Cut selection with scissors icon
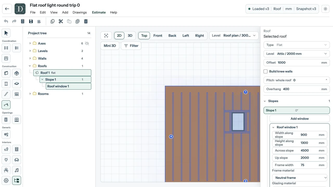Viewport: 333px width, 187px height. coord(61,21)
